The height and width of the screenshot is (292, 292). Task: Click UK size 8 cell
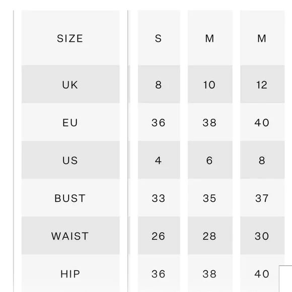pyautogui.click(x=159, y=84)
